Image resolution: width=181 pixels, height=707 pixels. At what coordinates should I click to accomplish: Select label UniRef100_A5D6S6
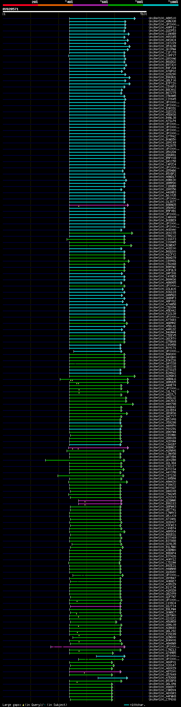[162, 115]
